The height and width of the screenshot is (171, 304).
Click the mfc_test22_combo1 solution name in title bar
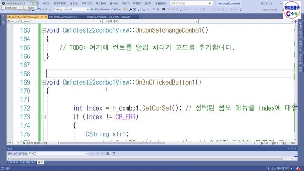[x=229, y=3]
